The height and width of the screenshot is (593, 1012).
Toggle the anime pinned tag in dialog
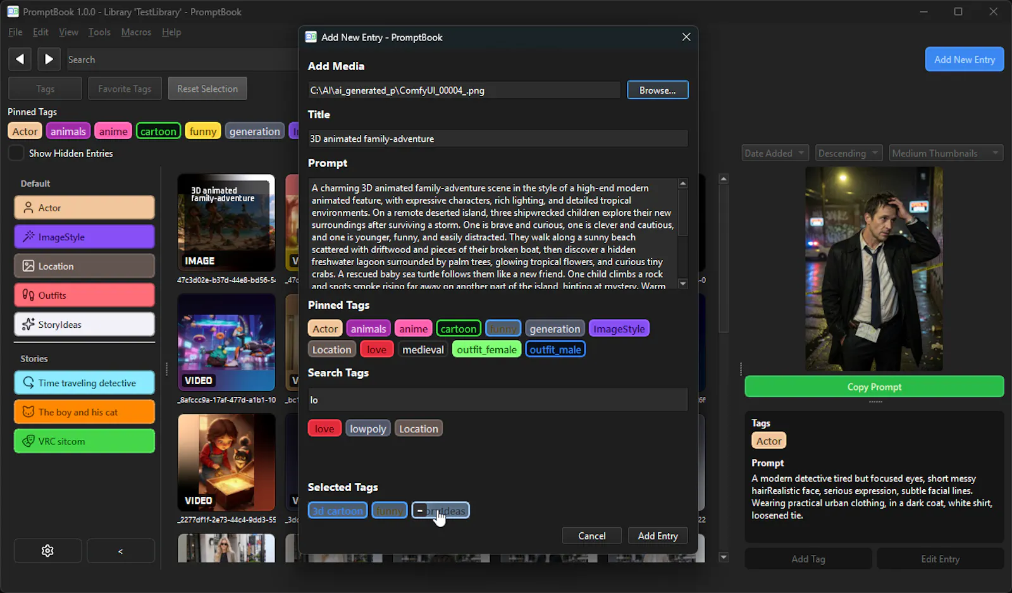pyautogui.click(x=413, y=329)
